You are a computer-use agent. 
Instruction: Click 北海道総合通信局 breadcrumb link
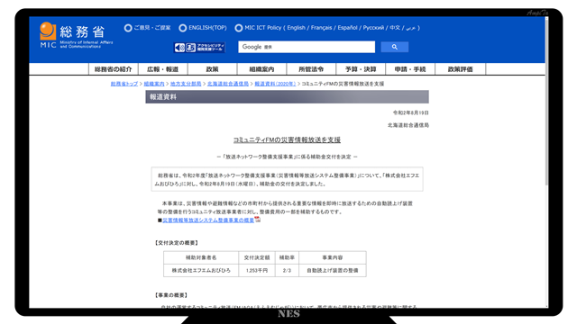click(228, 84)
